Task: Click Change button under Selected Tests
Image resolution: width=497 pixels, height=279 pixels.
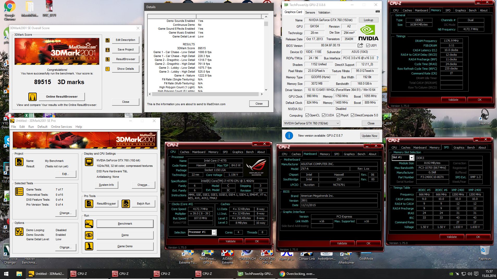Action: pyautogui.click(x=66, y=213)
